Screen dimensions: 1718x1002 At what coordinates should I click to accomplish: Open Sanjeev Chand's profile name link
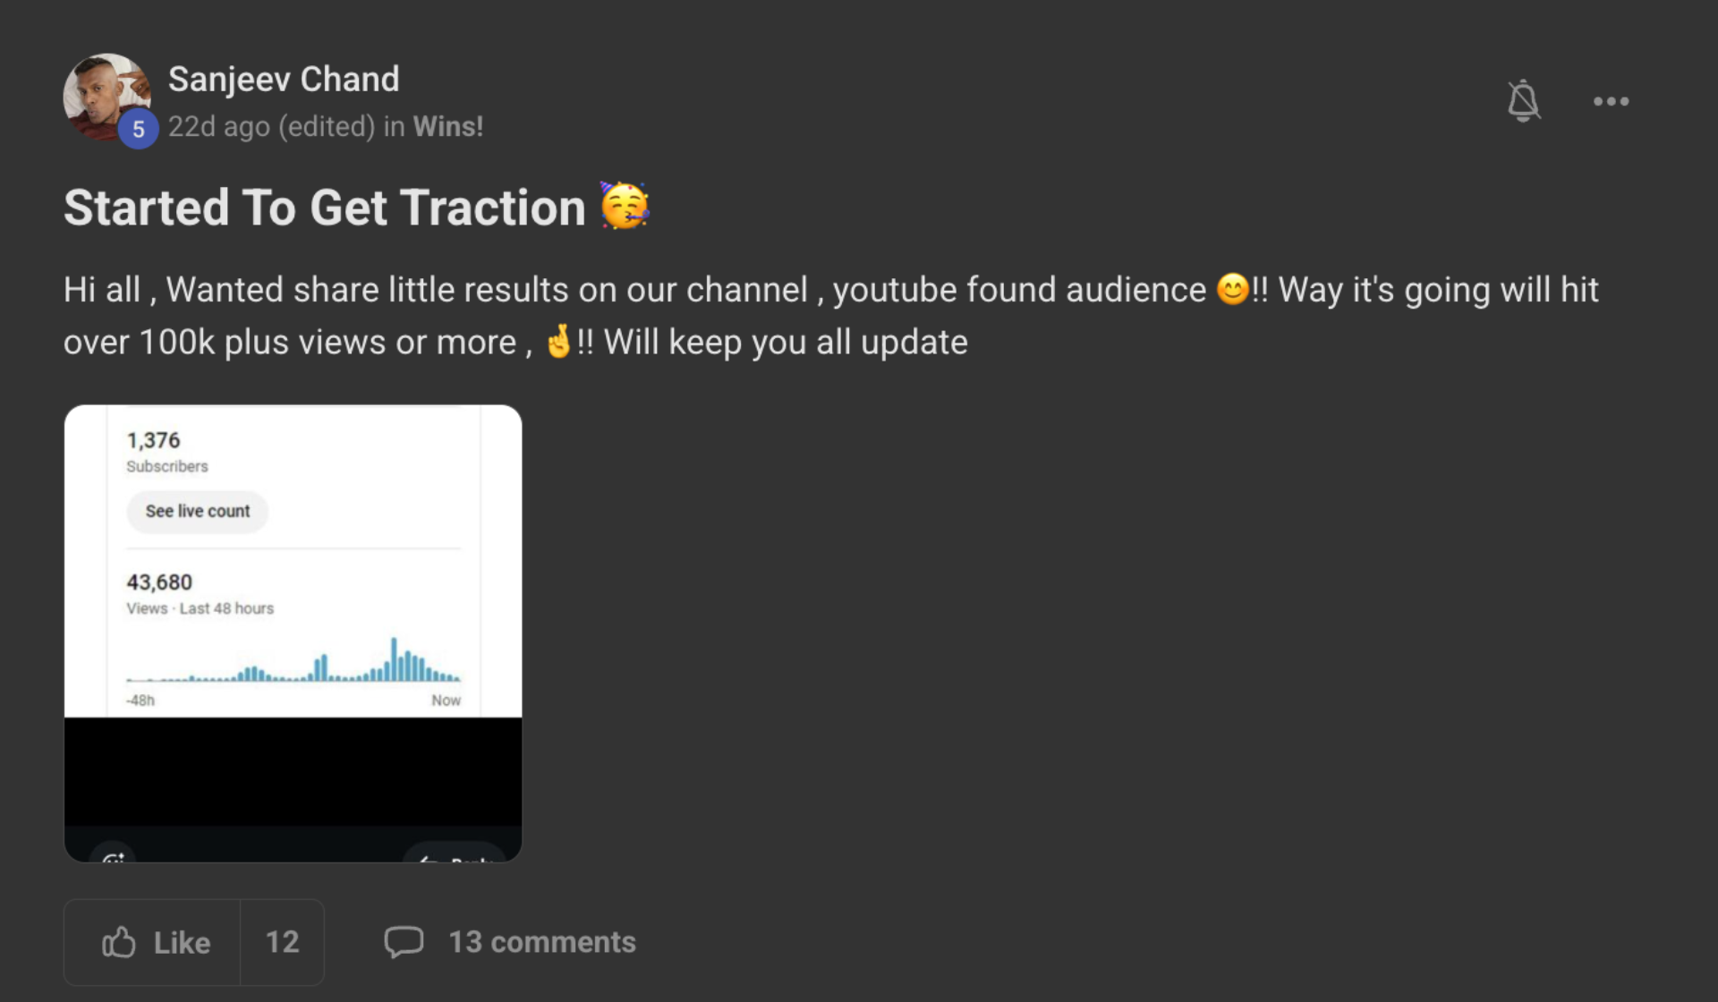284,79
